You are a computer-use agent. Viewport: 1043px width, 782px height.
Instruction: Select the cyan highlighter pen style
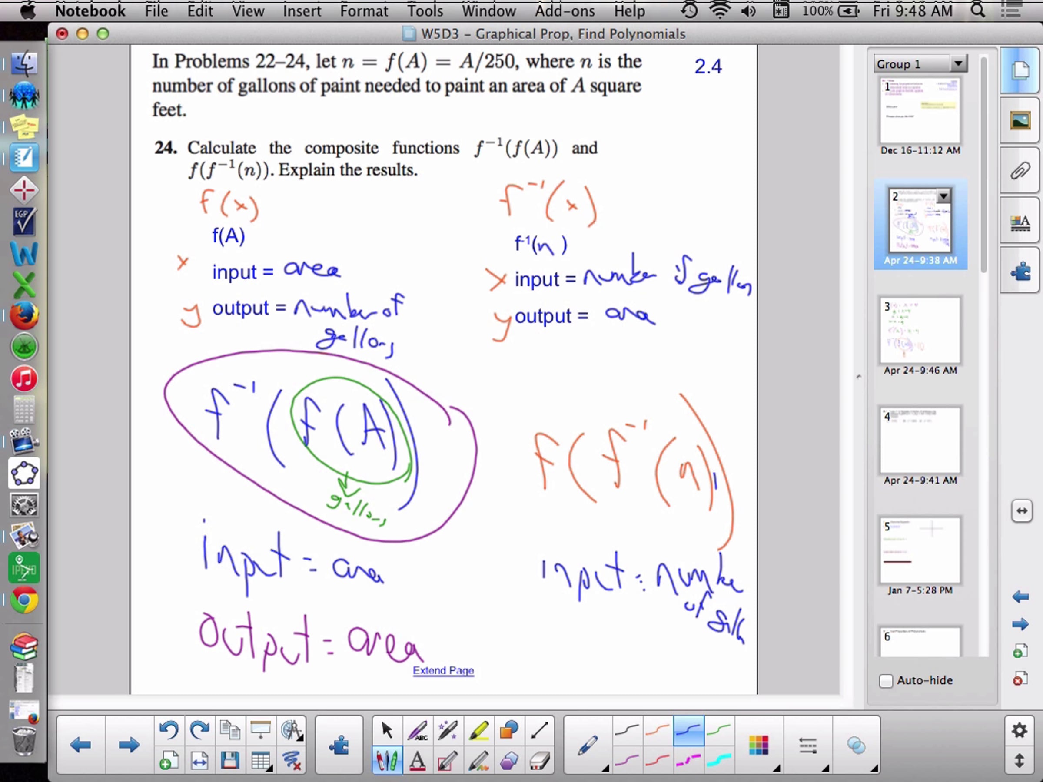719,760
